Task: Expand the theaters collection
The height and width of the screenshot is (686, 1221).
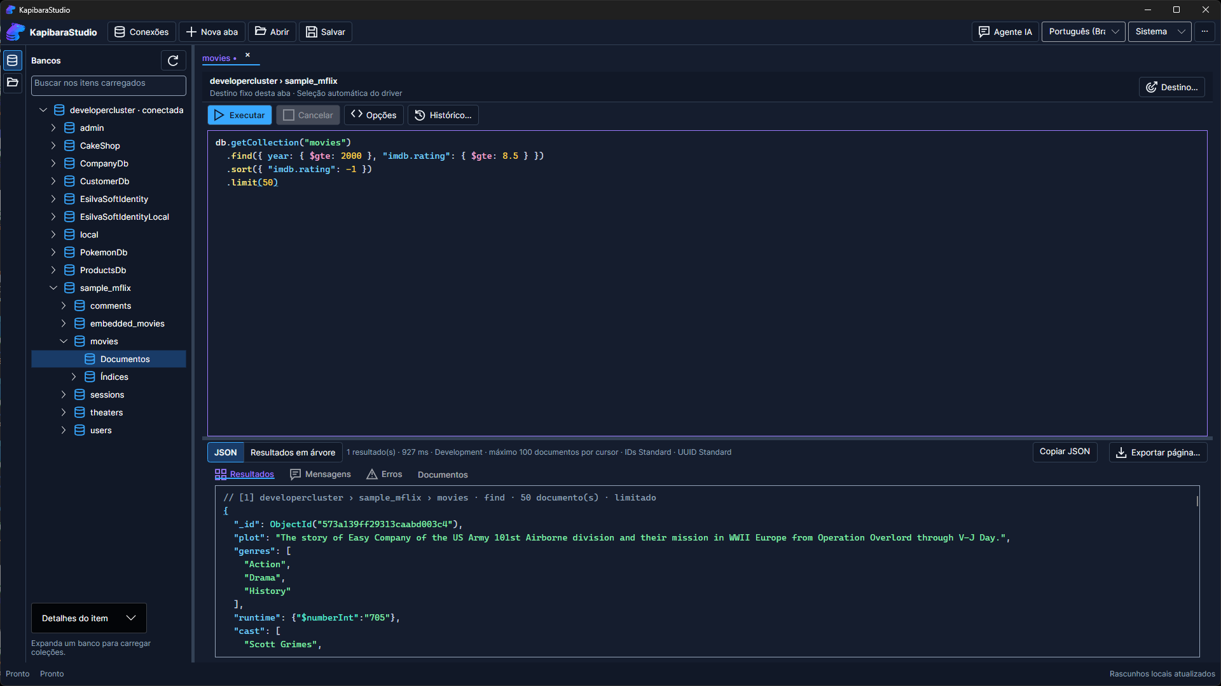Action: 64,412
